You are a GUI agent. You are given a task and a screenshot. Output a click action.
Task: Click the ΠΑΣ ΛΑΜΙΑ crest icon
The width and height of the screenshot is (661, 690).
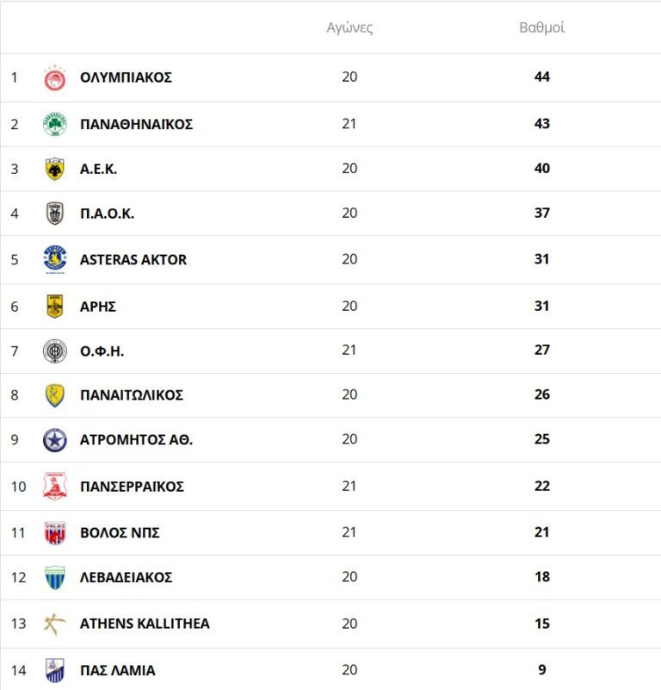pyautogui.click(x=55, y=670)
